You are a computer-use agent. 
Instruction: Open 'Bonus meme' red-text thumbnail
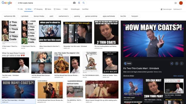102,90
